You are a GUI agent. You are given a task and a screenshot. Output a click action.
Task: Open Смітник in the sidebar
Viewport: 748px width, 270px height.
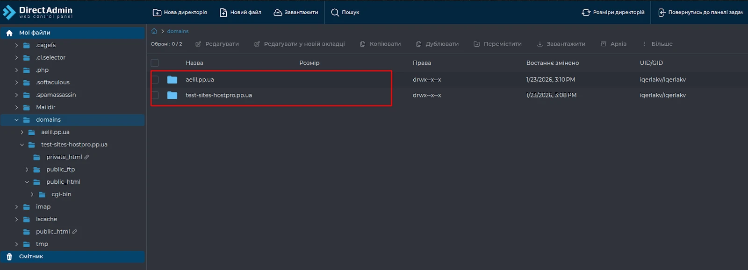coord(73,256)
